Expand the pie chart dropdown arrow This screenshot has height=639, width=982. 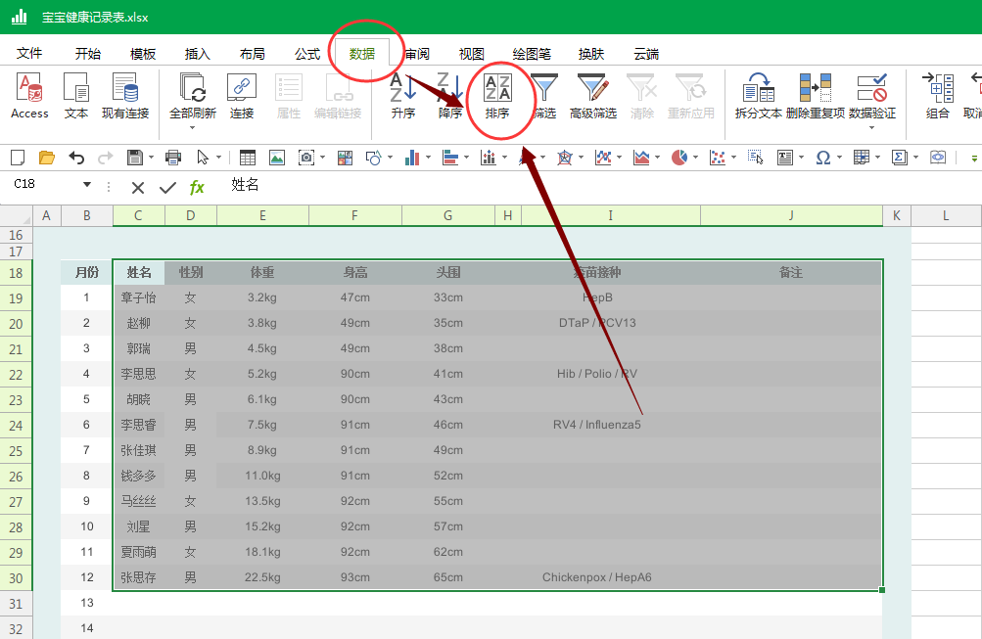[695, 158]
